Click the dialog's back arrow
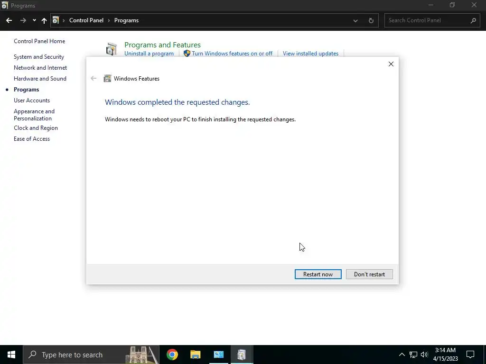 tap(93, 78)
